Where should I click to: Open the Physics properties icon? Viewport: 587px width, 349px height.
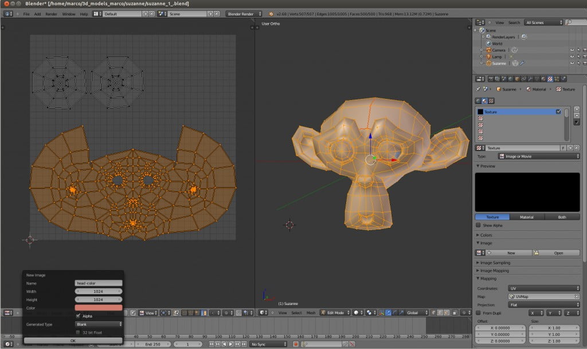pos(563,79)
